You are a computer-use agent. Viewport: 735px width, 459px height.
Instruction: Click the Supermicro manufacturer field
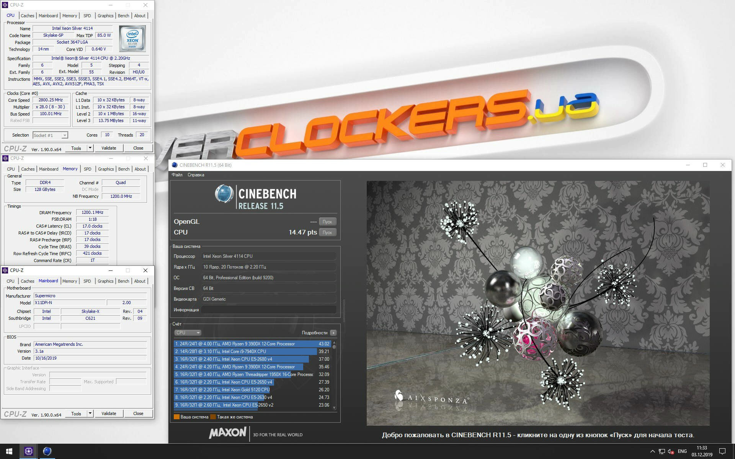(x=90, y=296)
